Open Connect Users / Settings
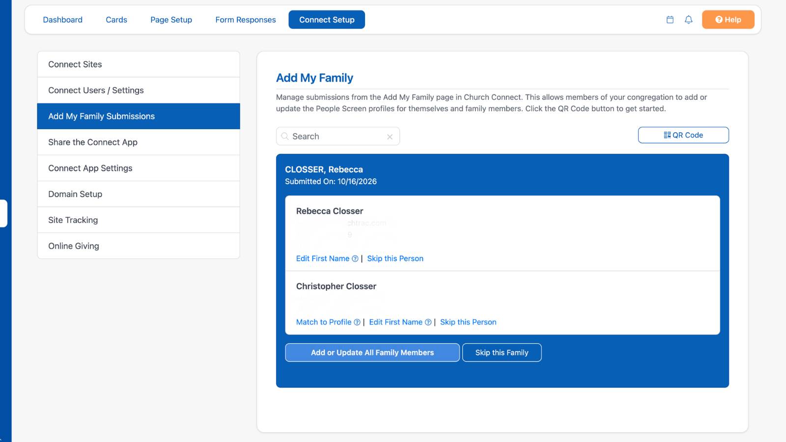786x442 pixels. [139, 90]
